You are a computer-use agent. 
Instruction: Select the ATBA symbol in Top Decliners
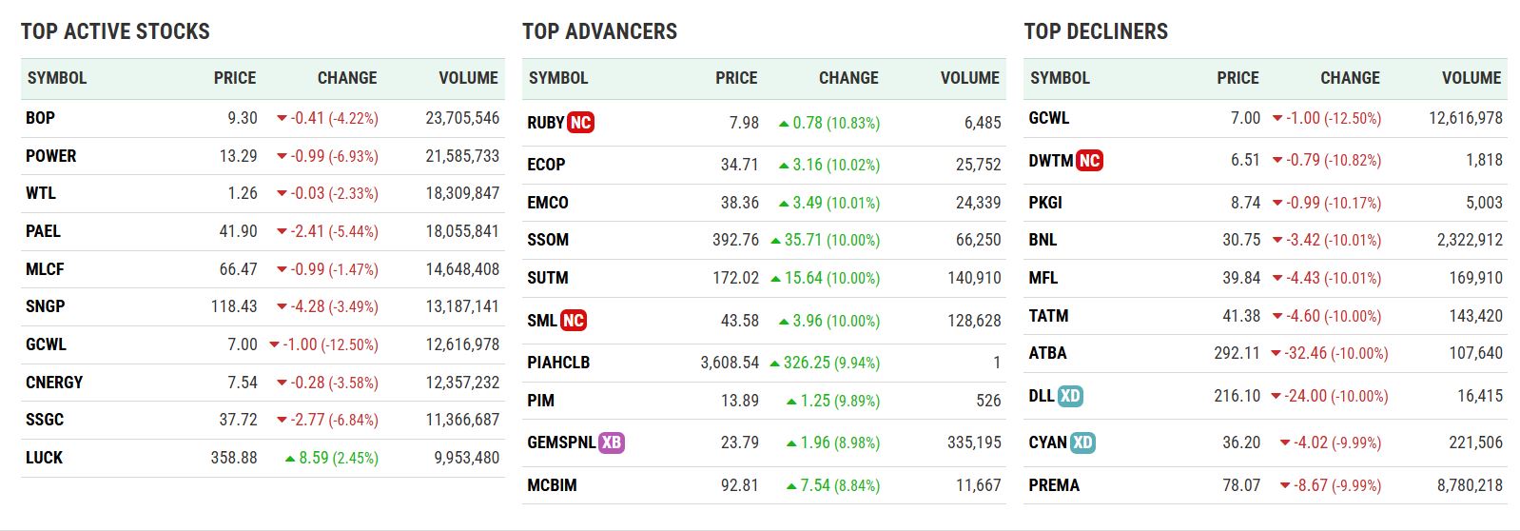1047,353
